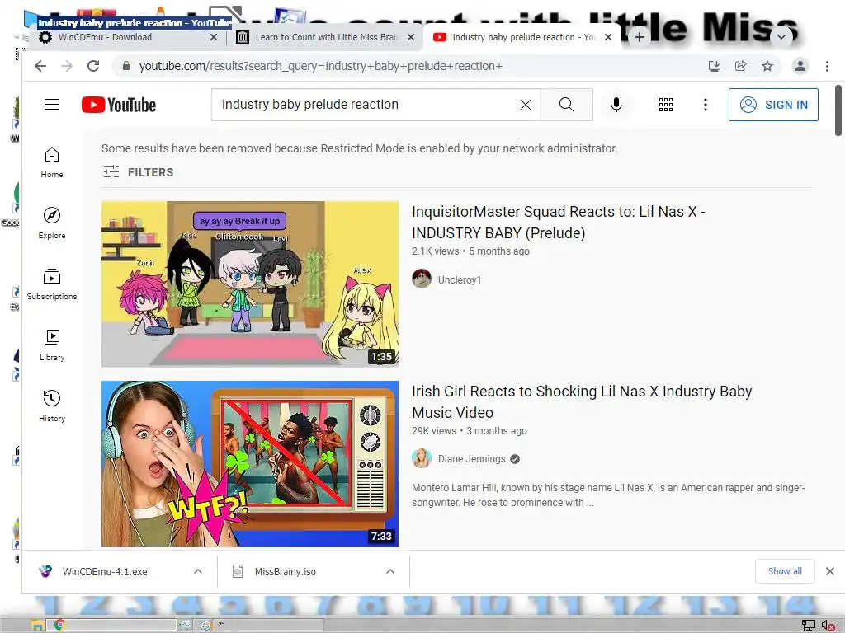Viewport: 845px width, 633px height.
Task: Close the industry baby prelude reaction tab
Action: (608, 37)
